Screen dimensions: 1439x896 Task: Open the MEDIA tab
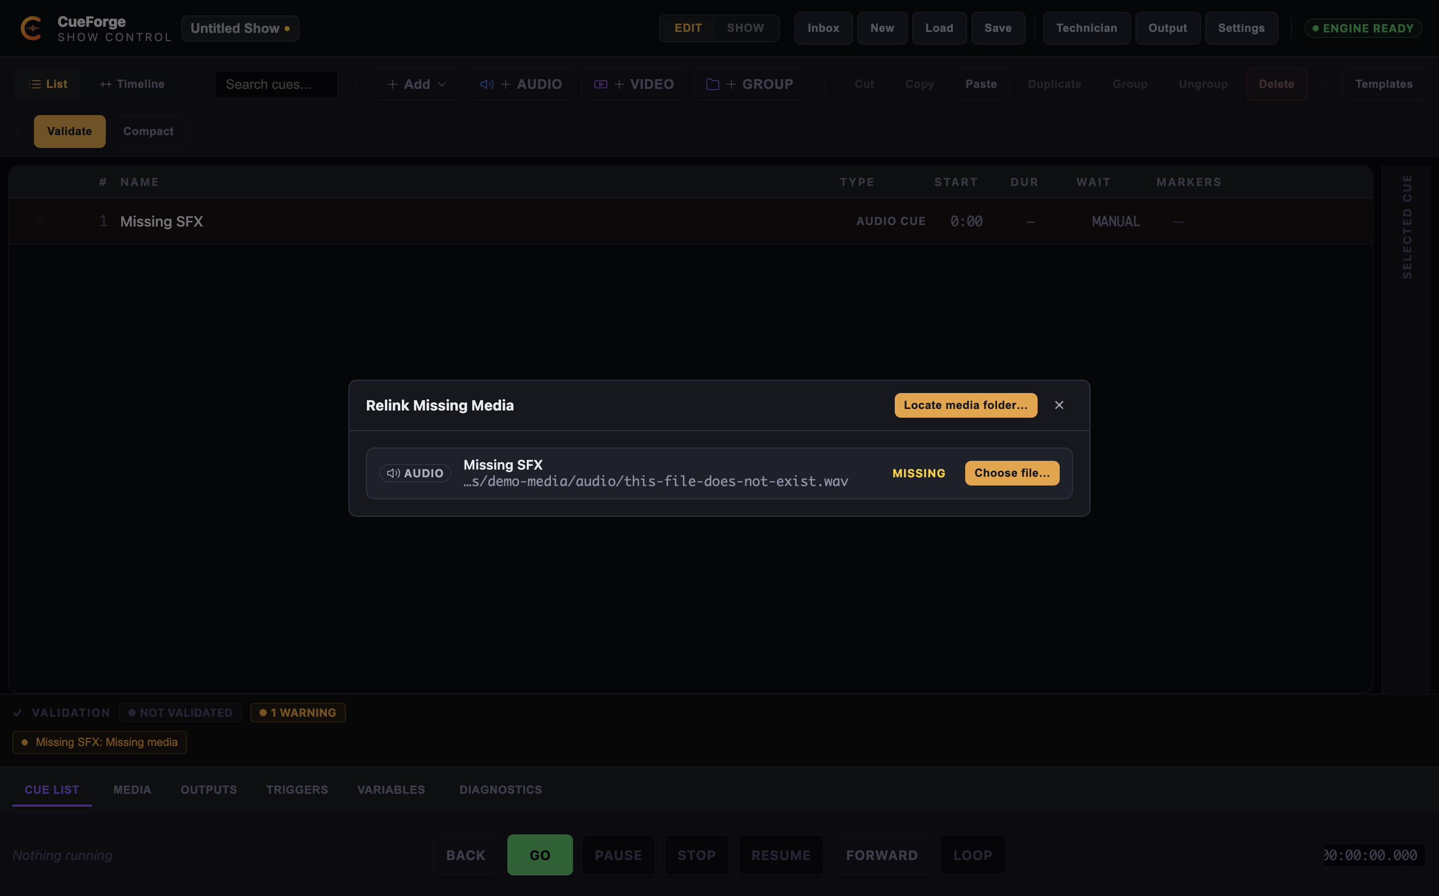click(x=132, y=789)
